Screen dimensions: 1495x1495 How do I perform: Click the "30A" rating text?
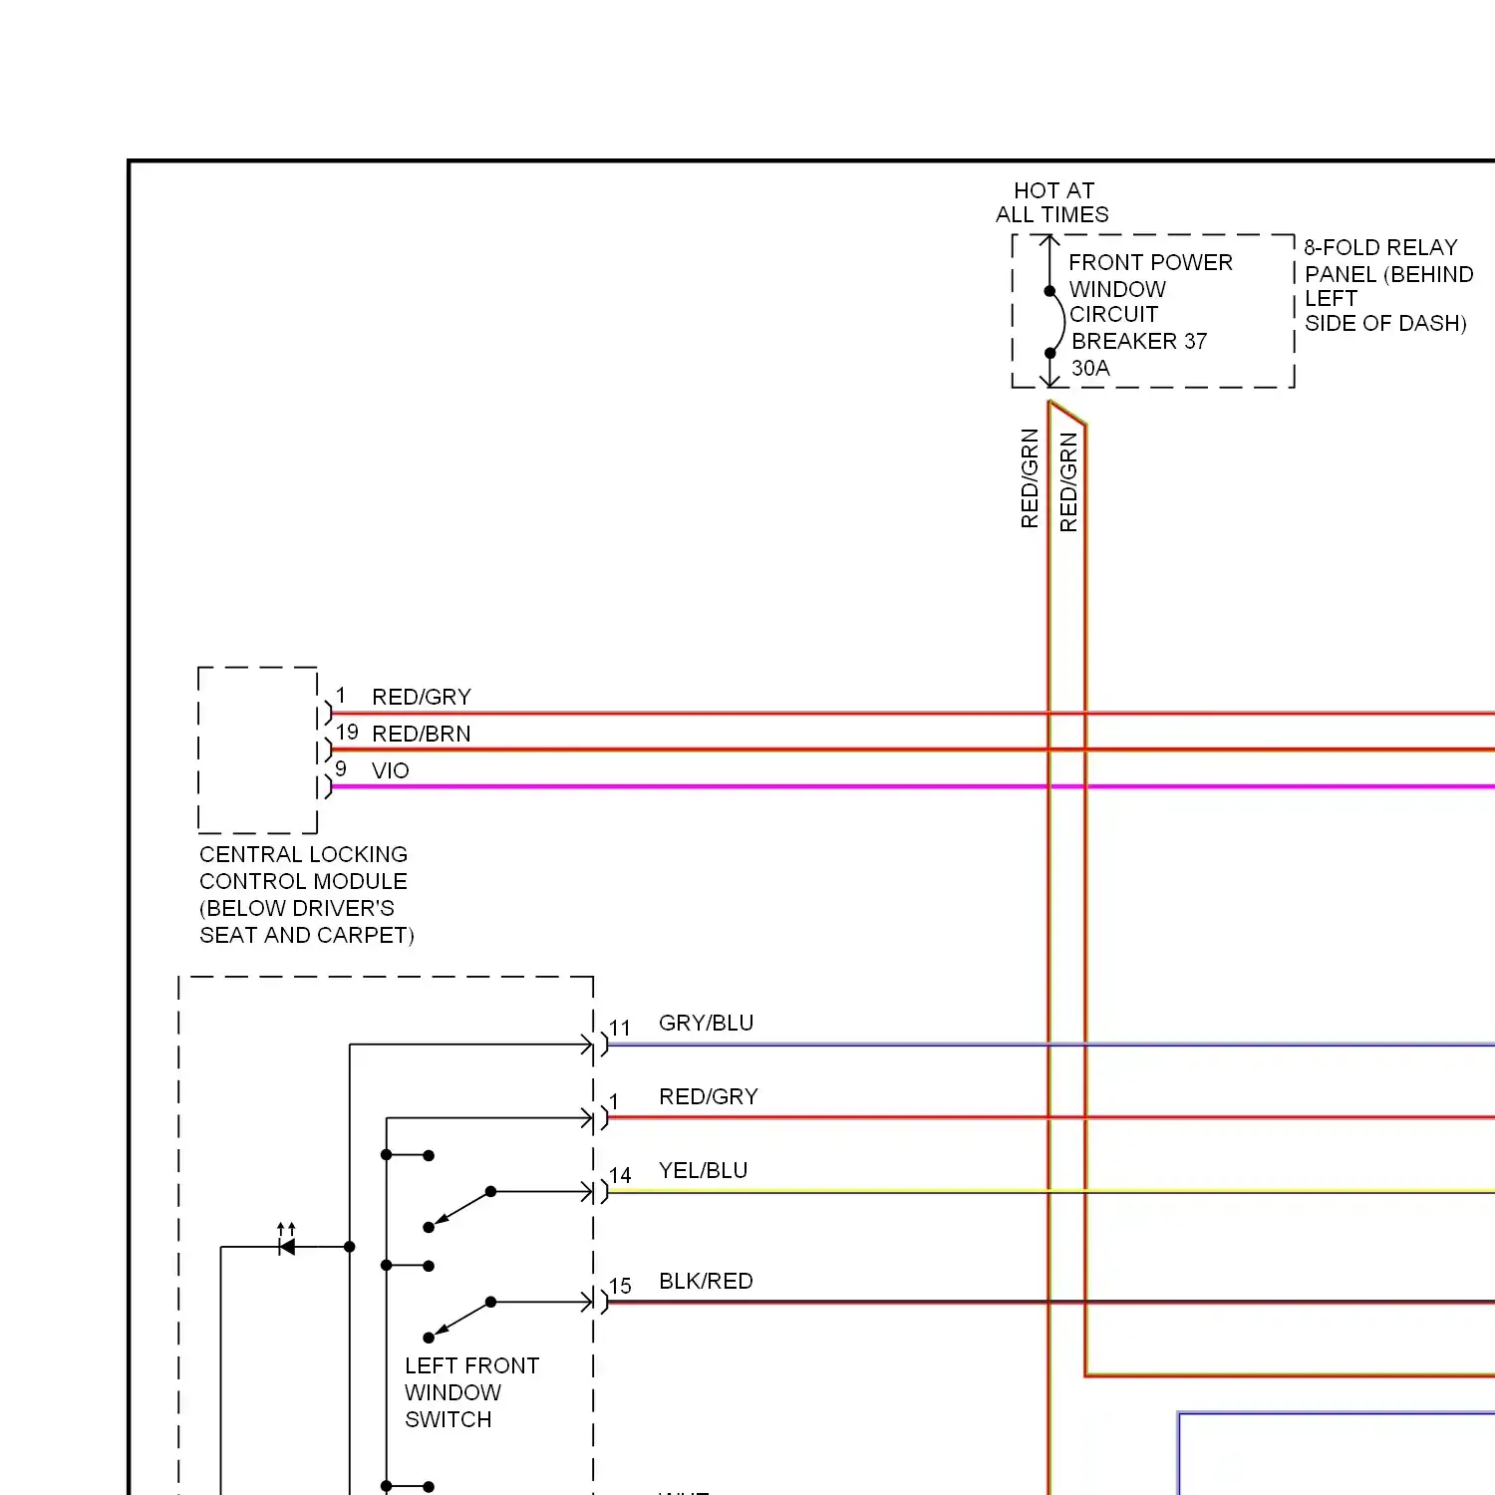pyautogui.click(x=1090, y=368)
